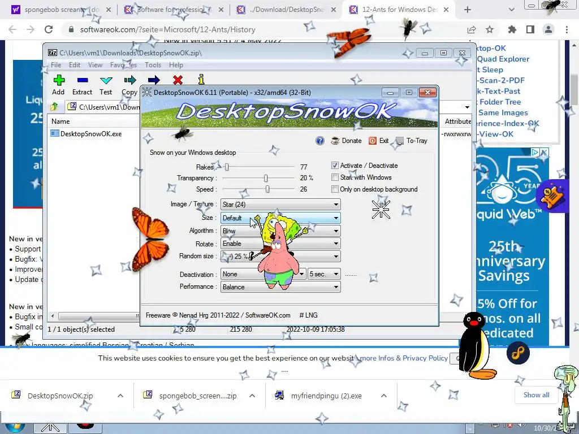This screenshot has width=579, height=434.
Task: Open the 7-Zip Help menu
Action: (x=176, y=65)
